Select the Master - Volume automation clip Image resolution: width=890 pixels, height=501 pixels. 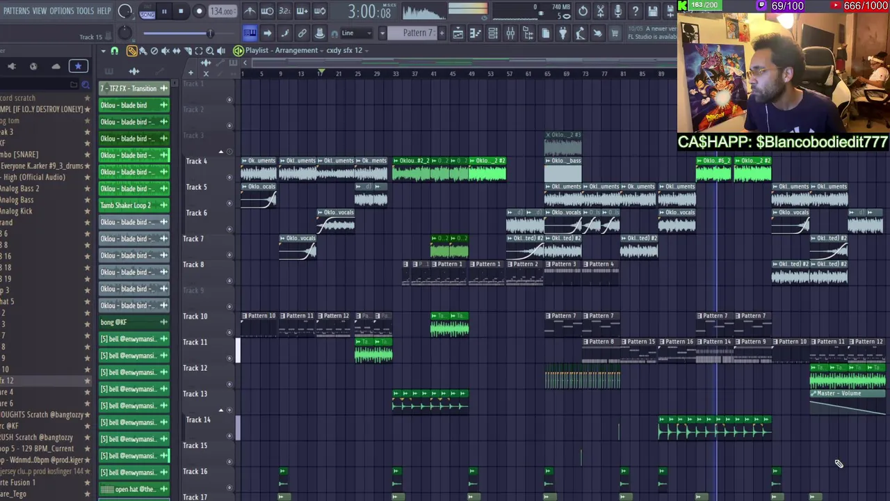(x=848, y=402)
